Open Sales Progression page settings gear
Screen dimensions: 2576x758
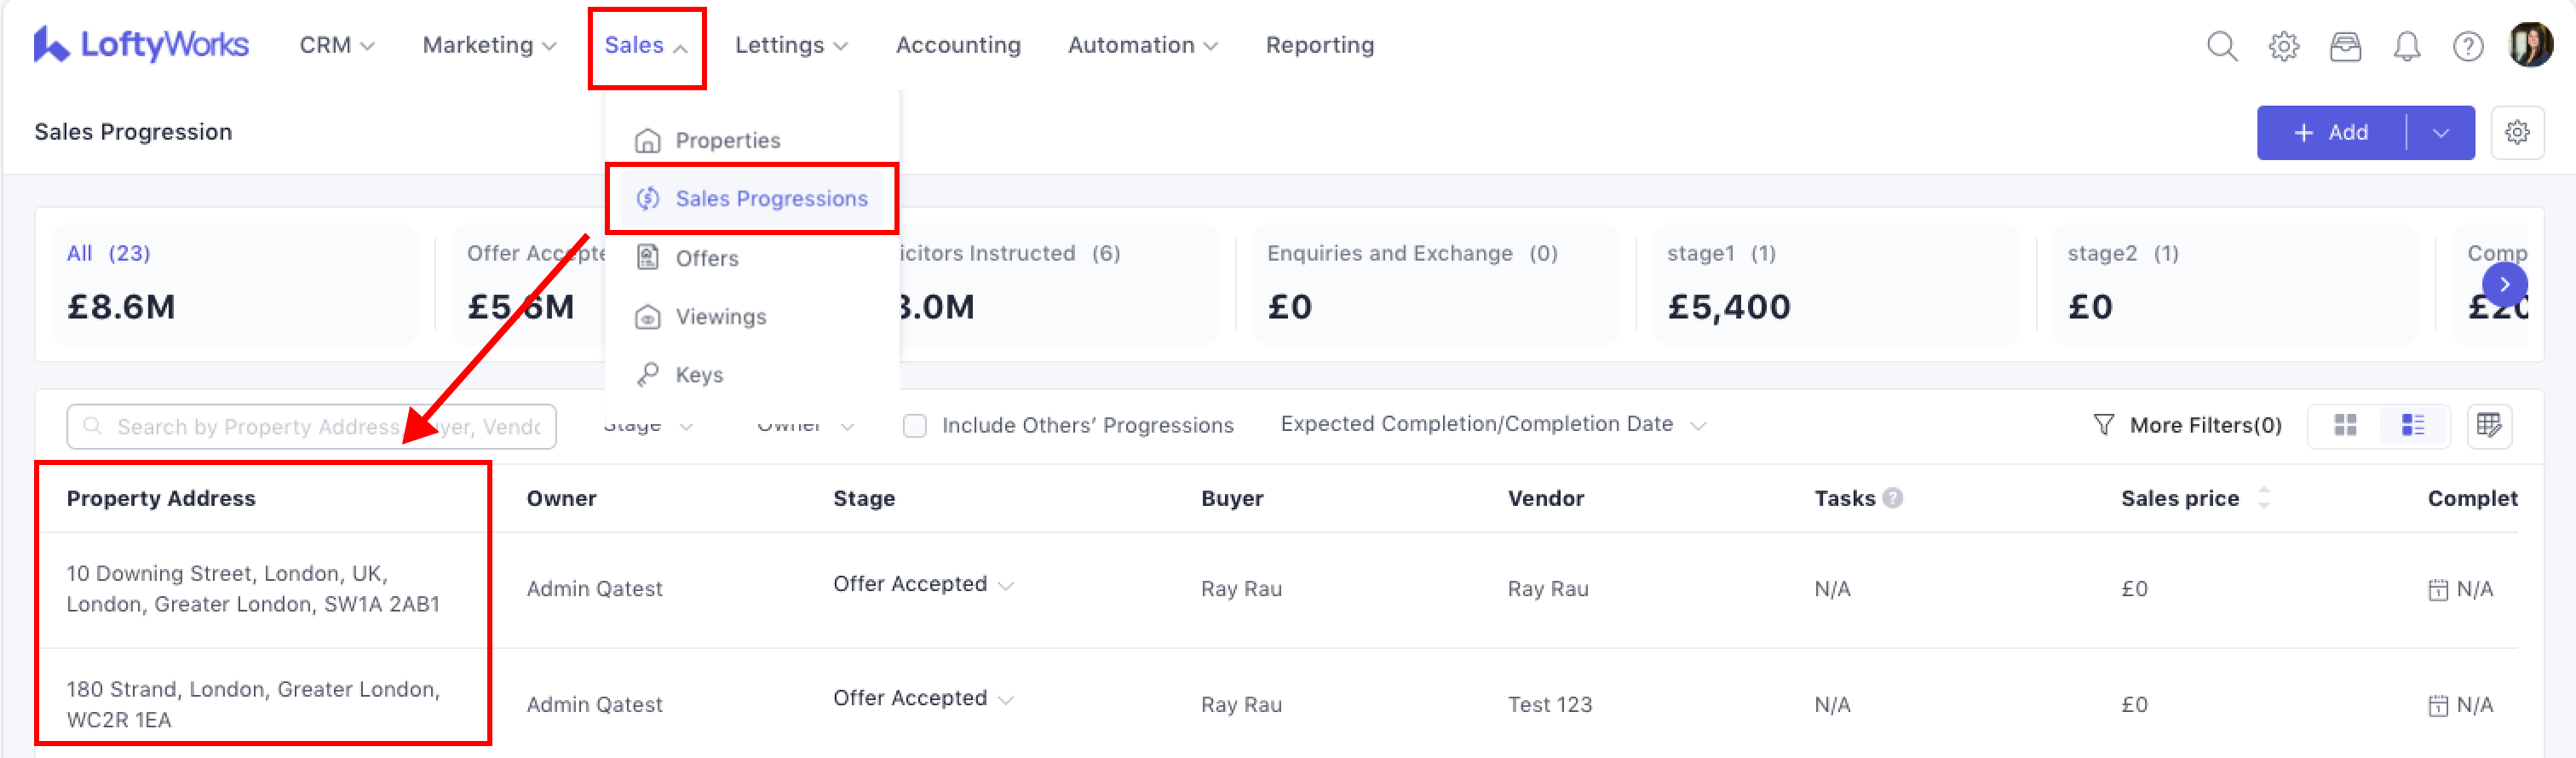[x=2516, y=132]
